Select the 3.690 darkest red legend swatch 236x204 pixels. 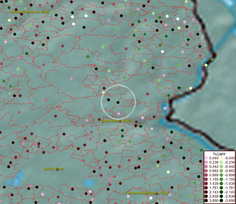click(x=206, y=201)
